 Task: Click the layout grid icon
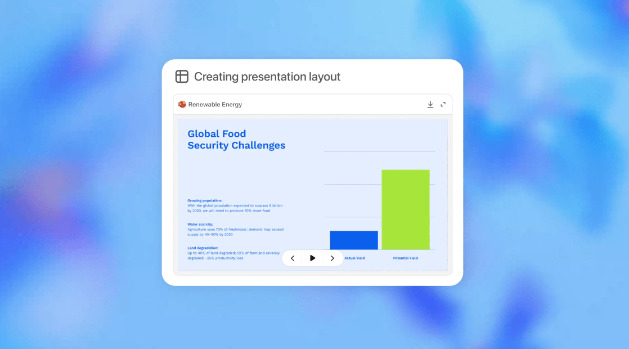182,76
